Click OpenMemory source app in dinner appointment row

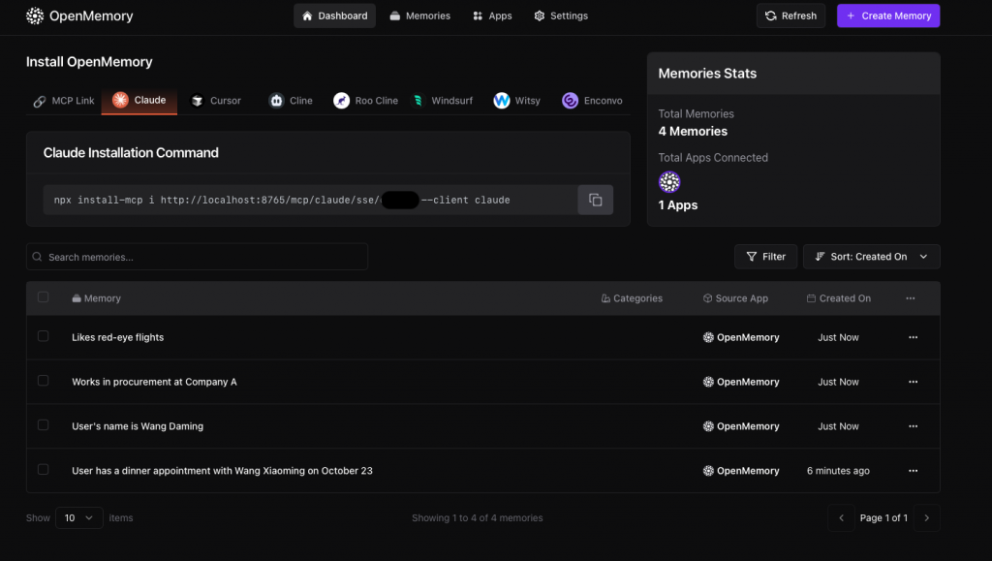coord(741,471)
